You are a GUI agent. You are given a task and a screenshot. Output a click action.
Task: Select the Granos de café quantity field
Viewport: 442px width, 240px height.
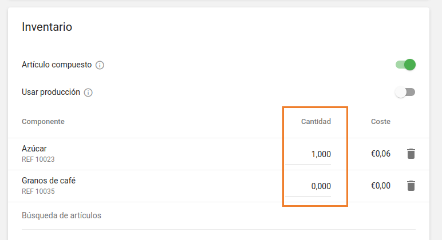tap(309, 186)
